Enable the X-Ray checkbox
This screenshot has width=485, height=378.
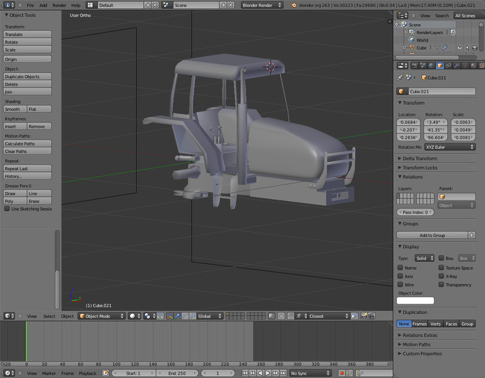pyautogui.click(x=441, y=276)
